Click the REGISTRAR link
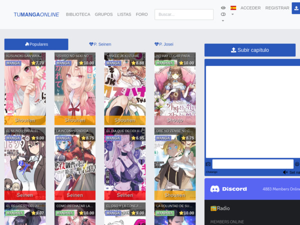Viewport: 300px width, 225px height. 277,8
